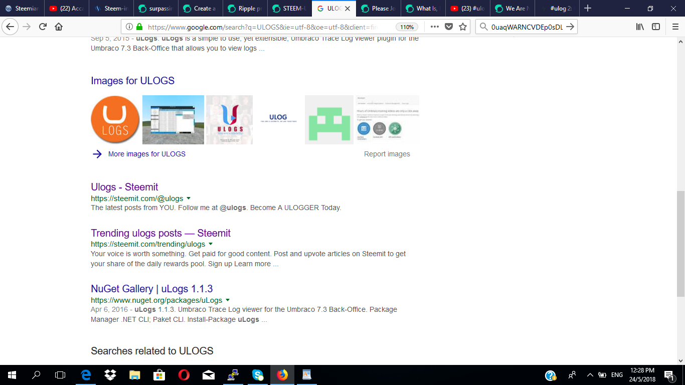Expand dropdown arrow beside nuget.org/packages/uLogs

(x=227, y=300)
